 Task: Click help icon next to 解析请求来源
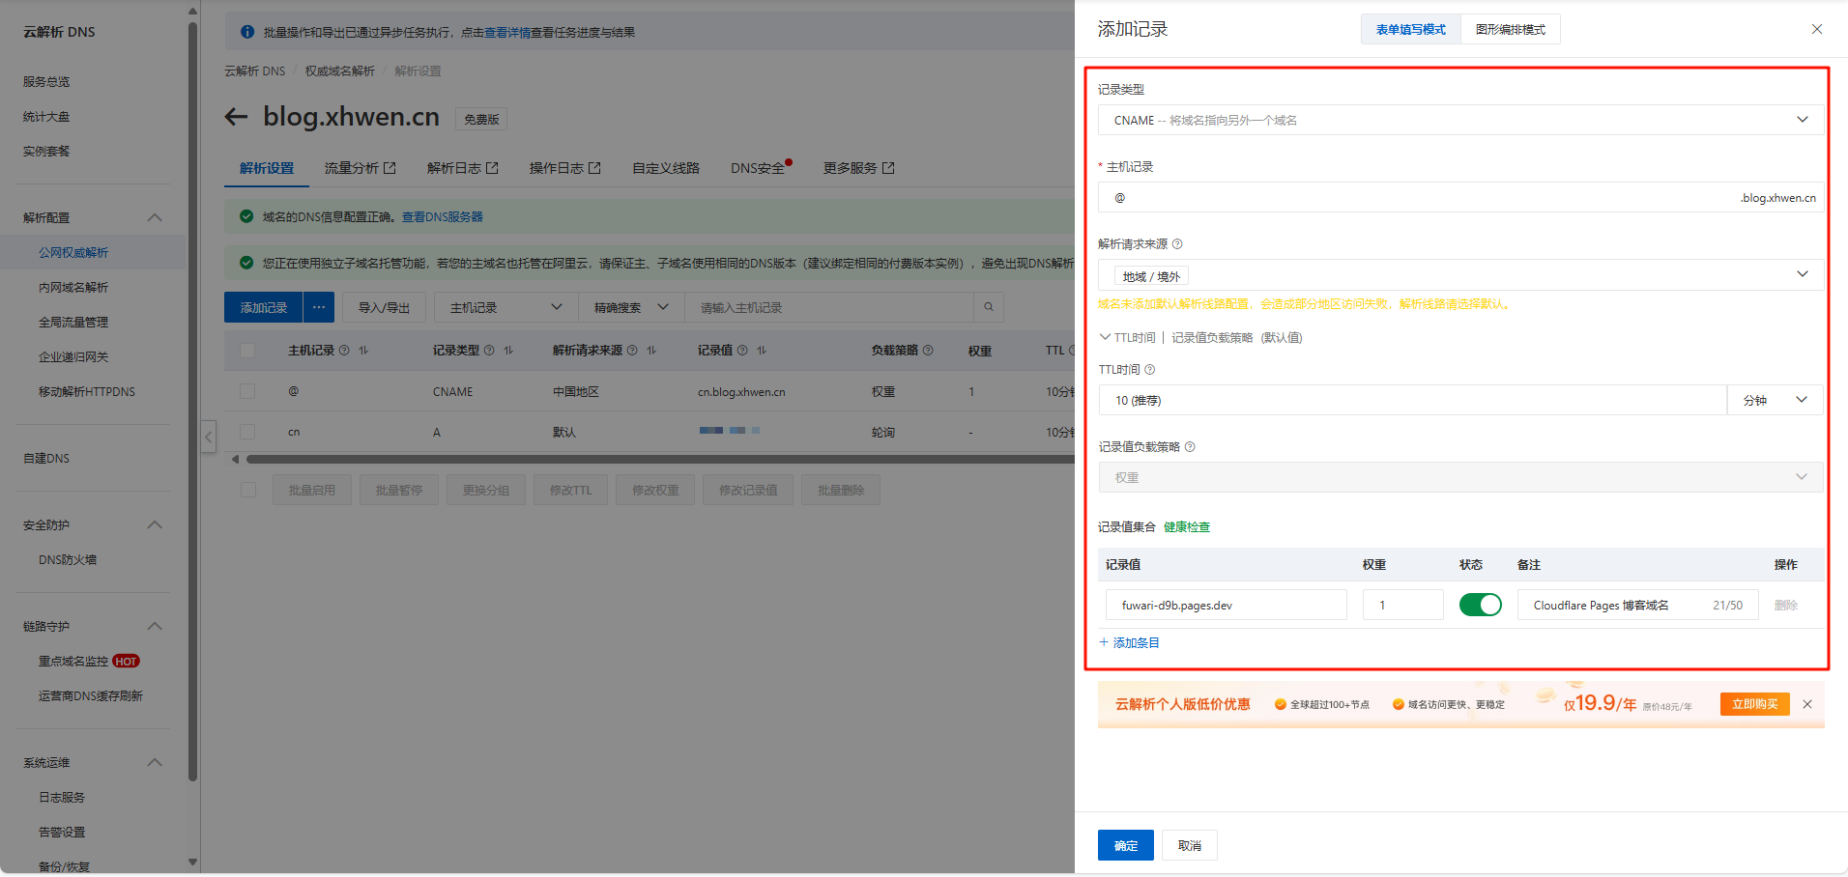1177,244
